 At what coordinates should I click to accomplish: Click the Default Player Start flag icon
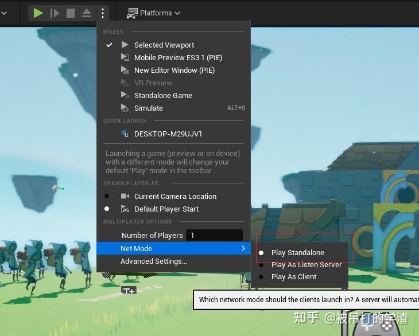click(x=125, y=209)
